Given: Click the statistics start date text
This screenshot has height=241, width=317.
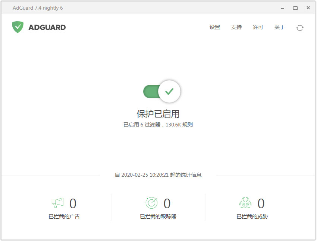Looking at the screenshot, I should (x=158, y=174).
